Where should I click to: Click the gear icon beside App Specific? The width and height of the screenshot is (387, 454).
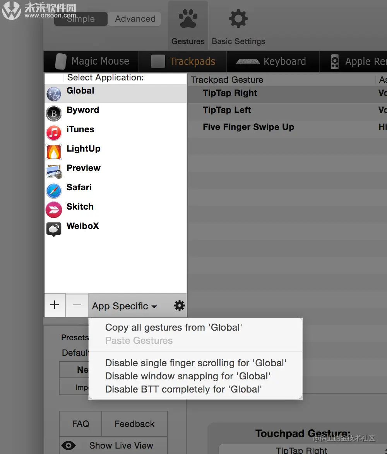(x=180, y=306)
